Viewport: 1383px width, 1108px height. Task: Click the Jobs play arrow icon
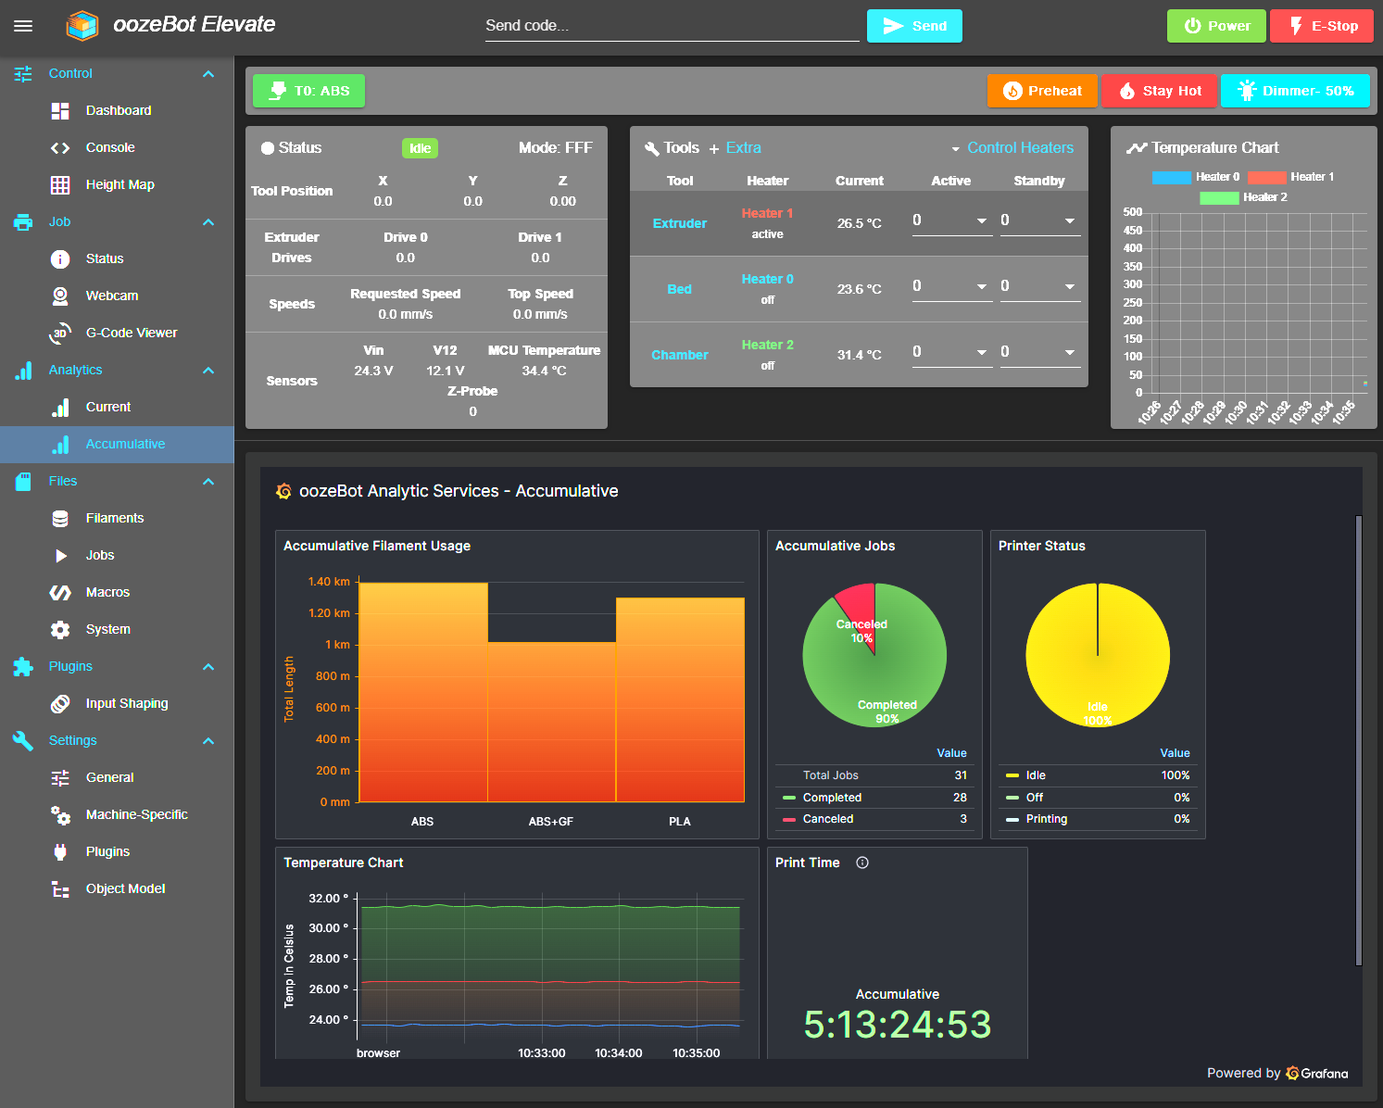pos(60,556)
